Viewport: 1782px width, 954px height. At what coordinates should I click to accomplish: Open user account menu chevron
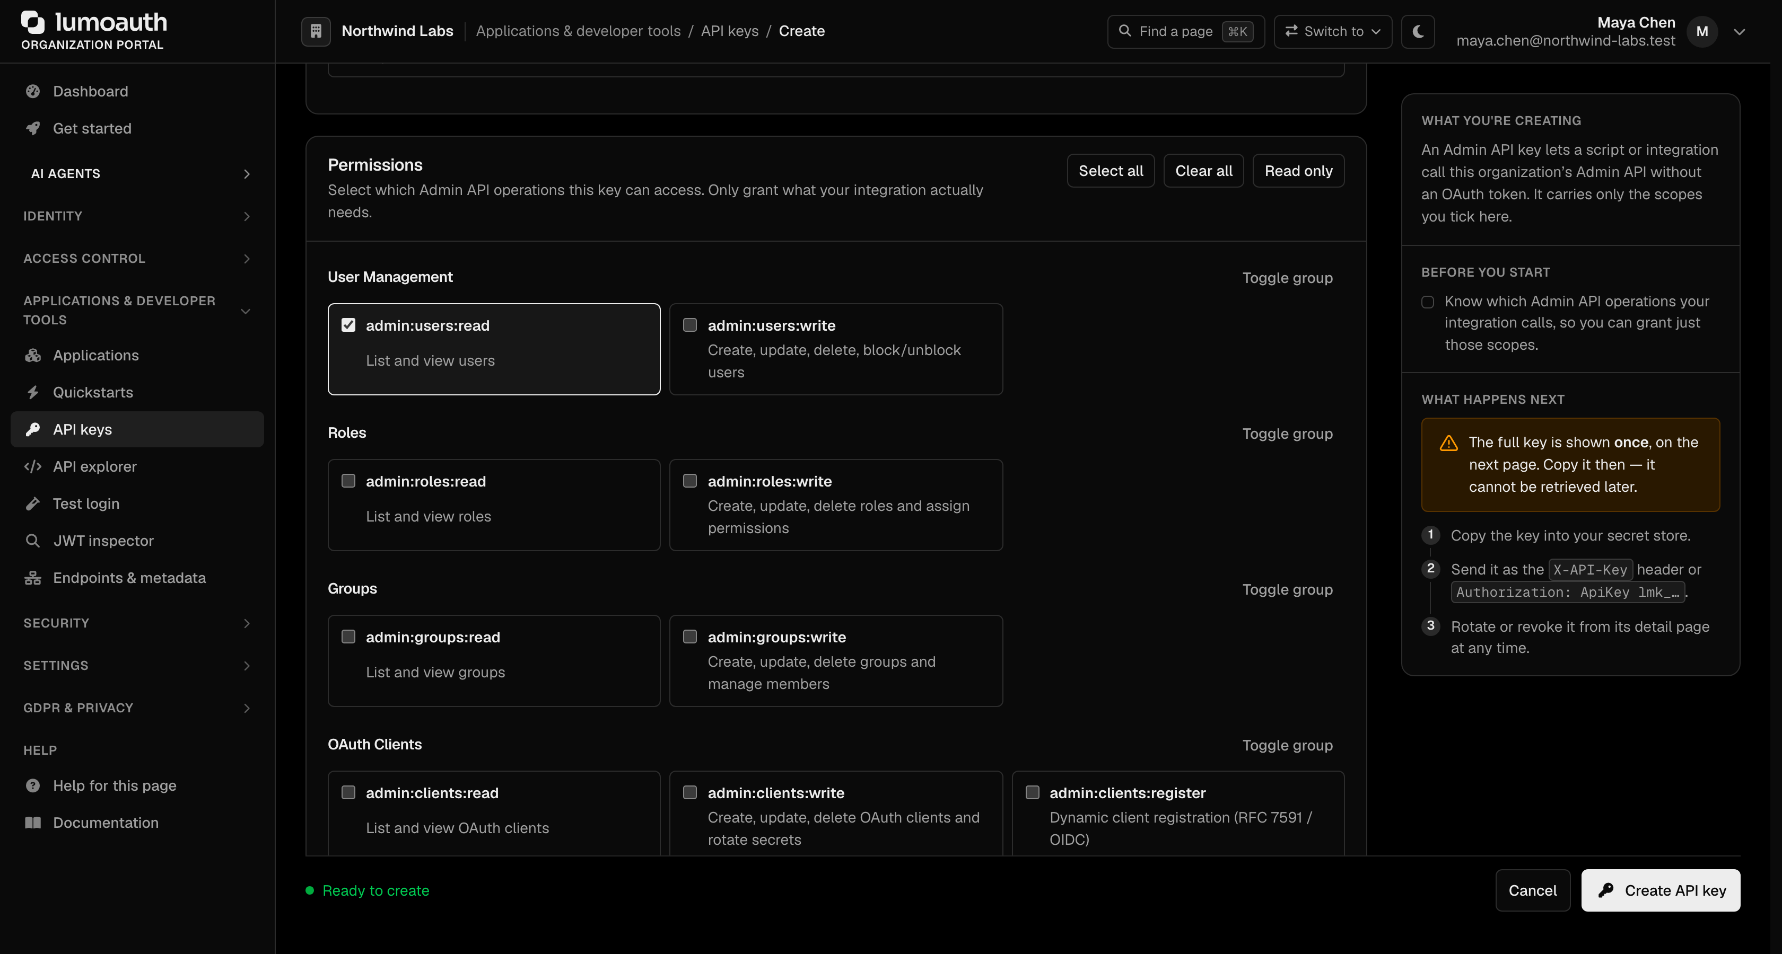point(1739,32)
